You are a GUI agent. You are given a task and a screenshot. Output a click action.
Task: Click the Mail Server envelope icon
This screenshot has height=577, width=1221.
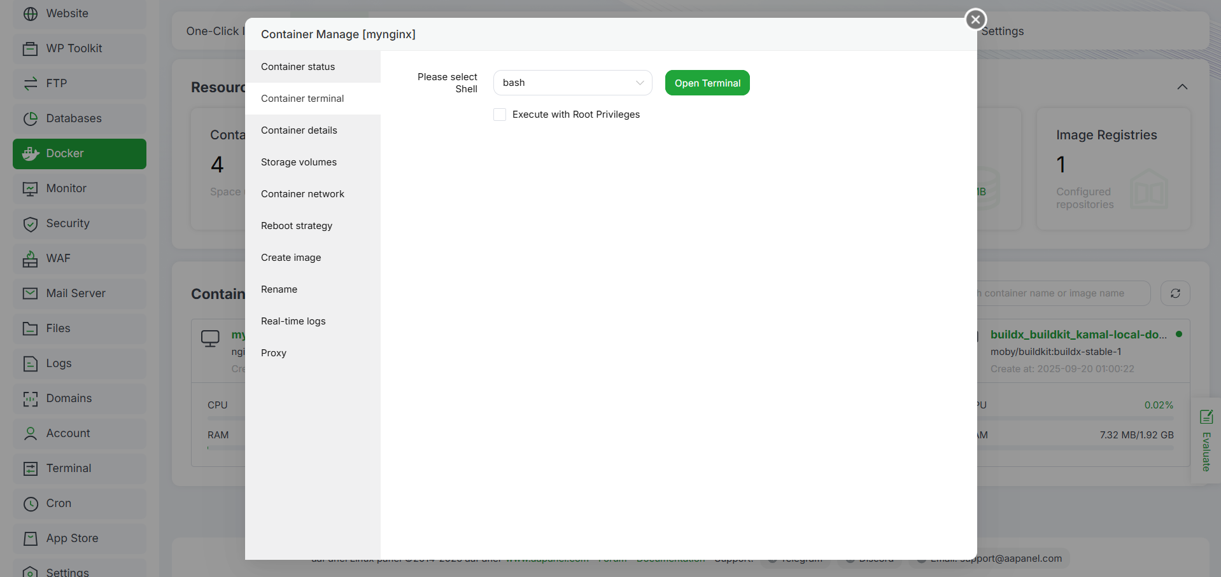(x=30, y=293)
